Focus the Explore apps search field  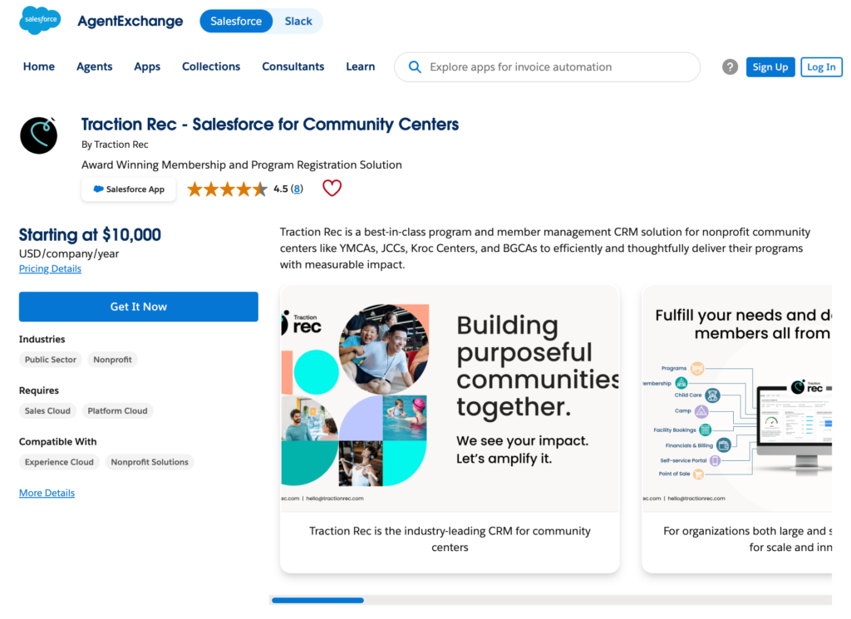(547, 66)
